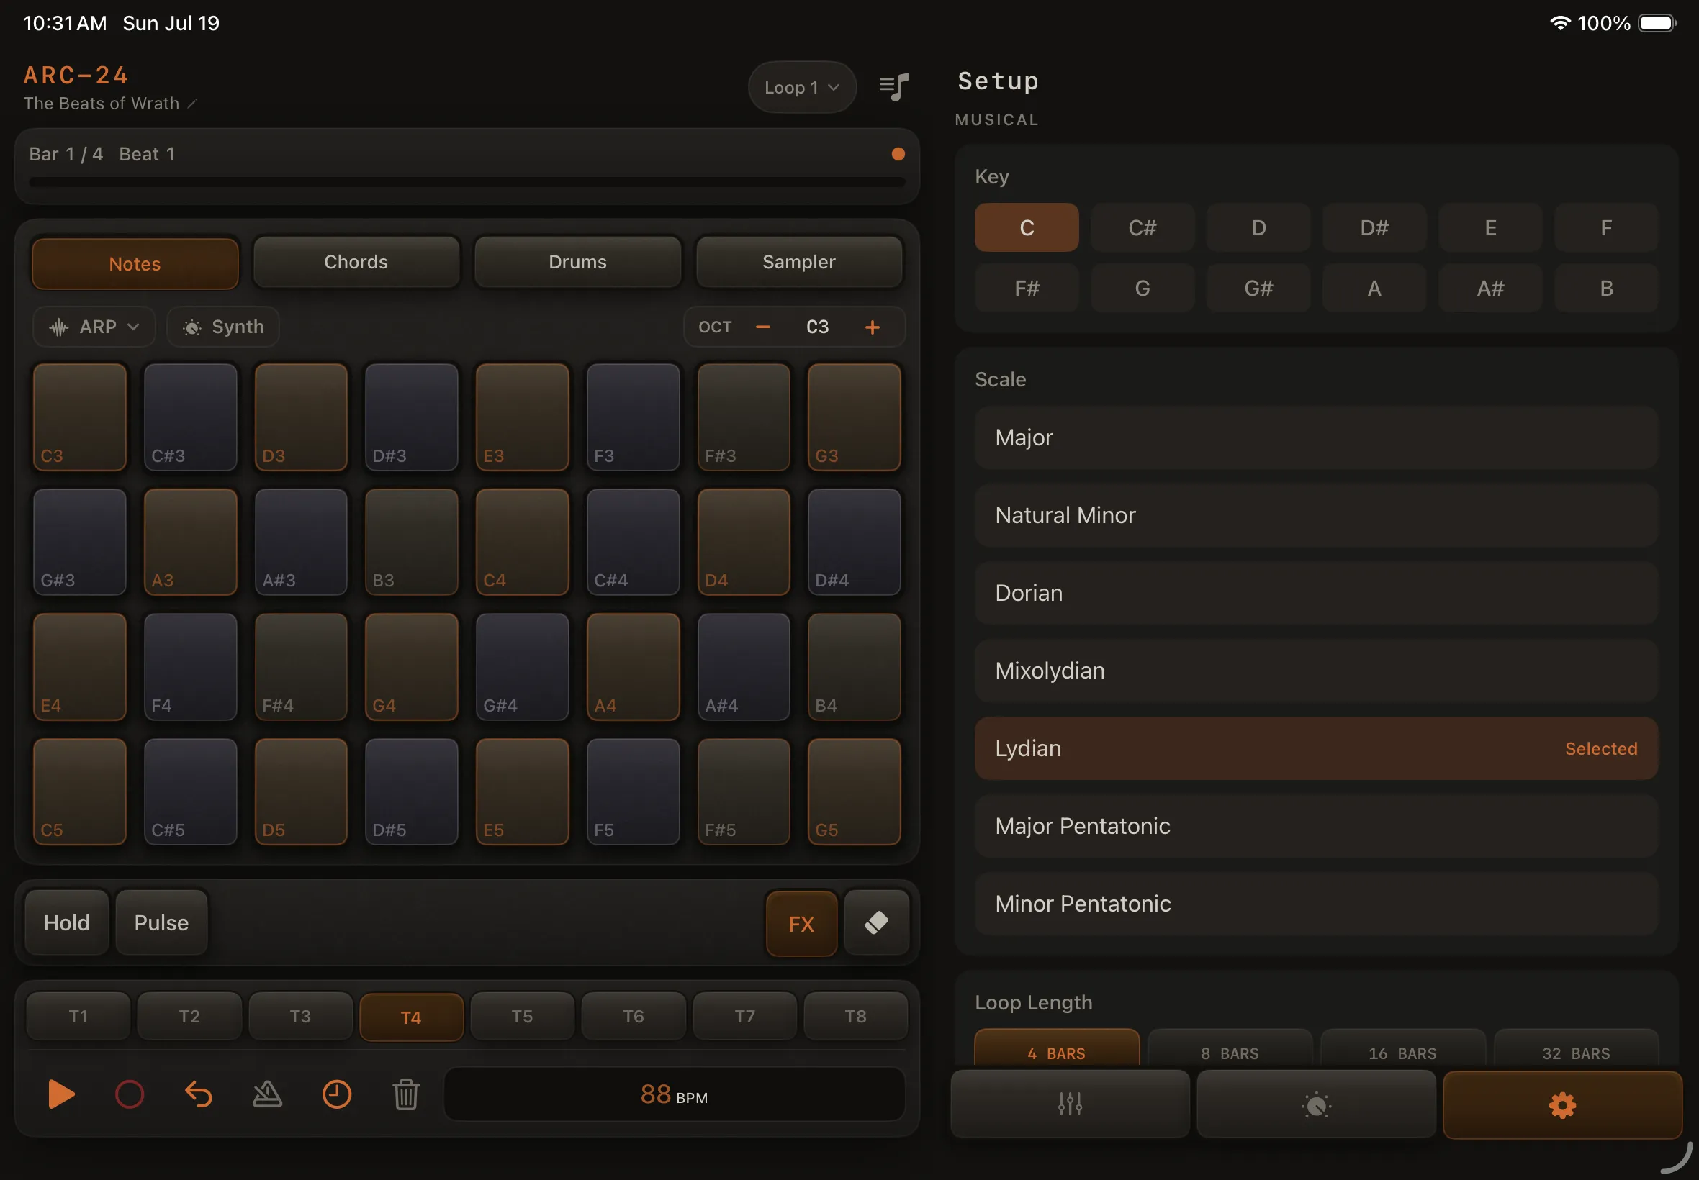1699x1180 pixels.
Task: Tap the A3 note pad
Action: tap(190, 542)
